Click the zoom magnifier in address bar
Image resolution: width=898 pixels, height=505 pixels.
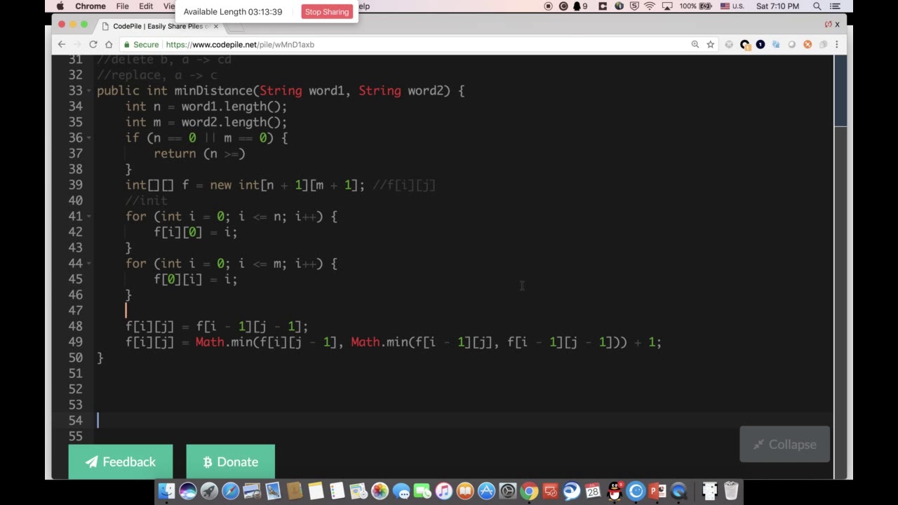pos(695,44)
